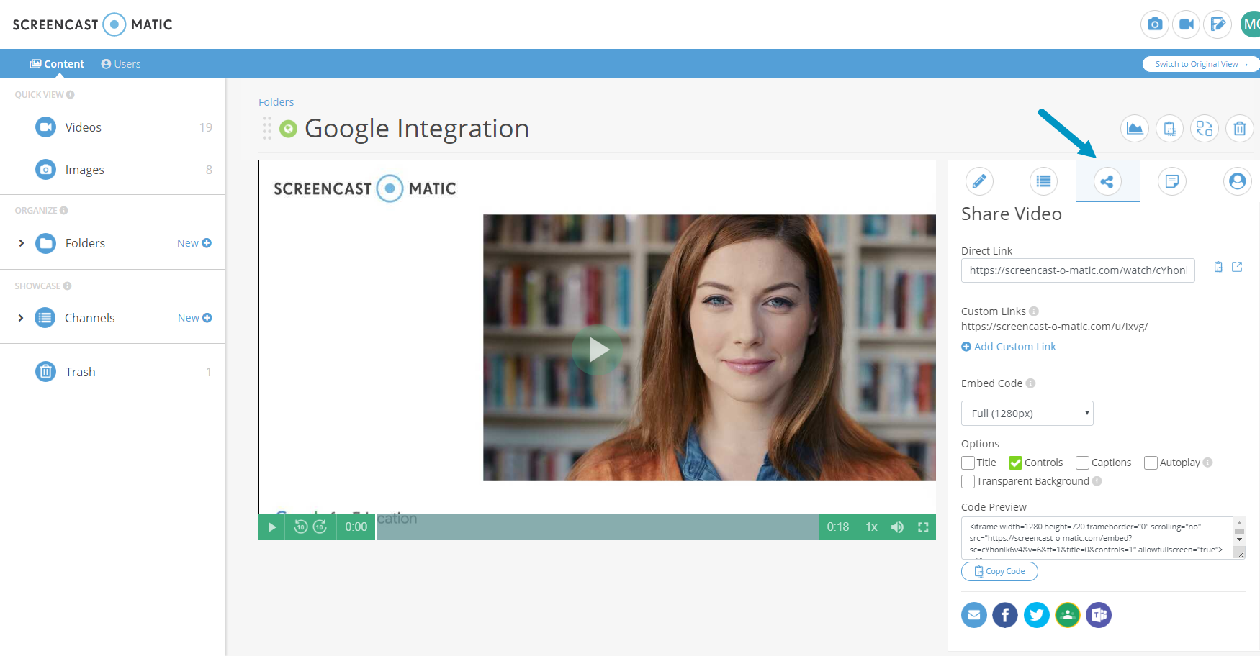Viewport: 1260px width, 656px height.
Task: Click the Channels list icon in sidebar
Action: click(x=45, y=318)
